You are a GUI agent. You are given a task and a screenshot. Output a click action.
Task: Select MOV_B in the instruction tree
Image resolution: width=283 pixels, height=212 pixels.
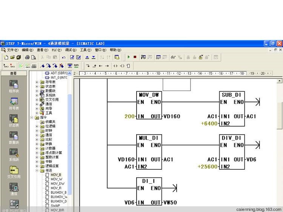(56, 175)
